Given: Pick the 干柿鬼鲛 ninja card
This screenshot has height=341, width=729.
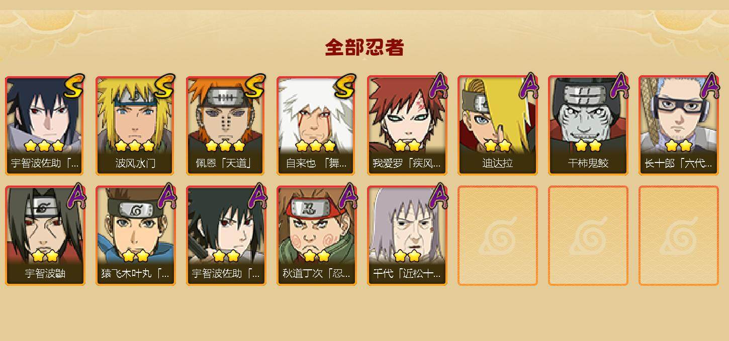Looking at the screenshot, I should coord(588,125).
